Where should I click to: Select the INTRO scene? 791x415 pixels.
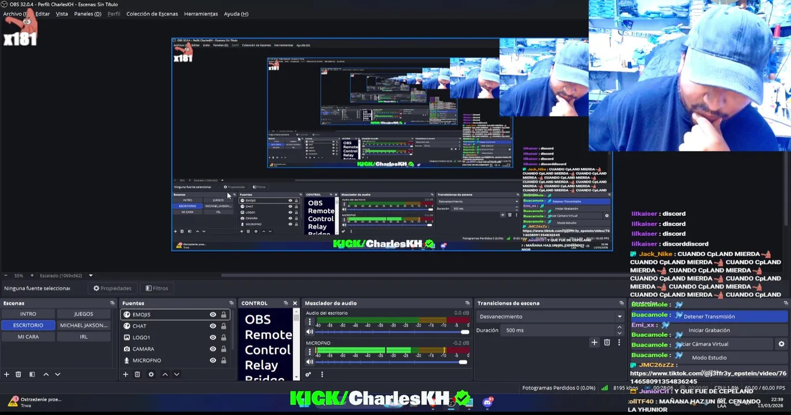click(x=28, y=314)
